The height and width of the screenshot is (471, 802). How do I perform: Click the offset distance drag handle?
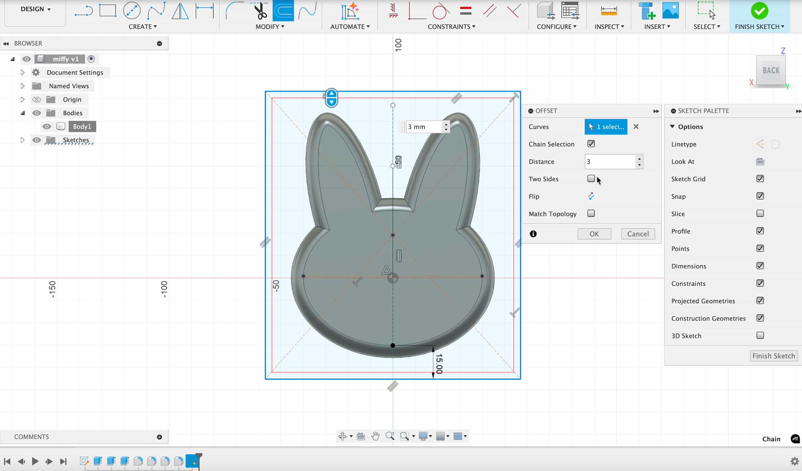click(332, 98)
